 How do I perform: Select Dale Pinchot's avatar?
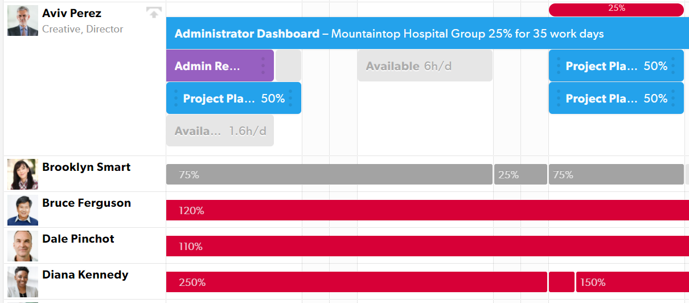(x=23, y=246)
